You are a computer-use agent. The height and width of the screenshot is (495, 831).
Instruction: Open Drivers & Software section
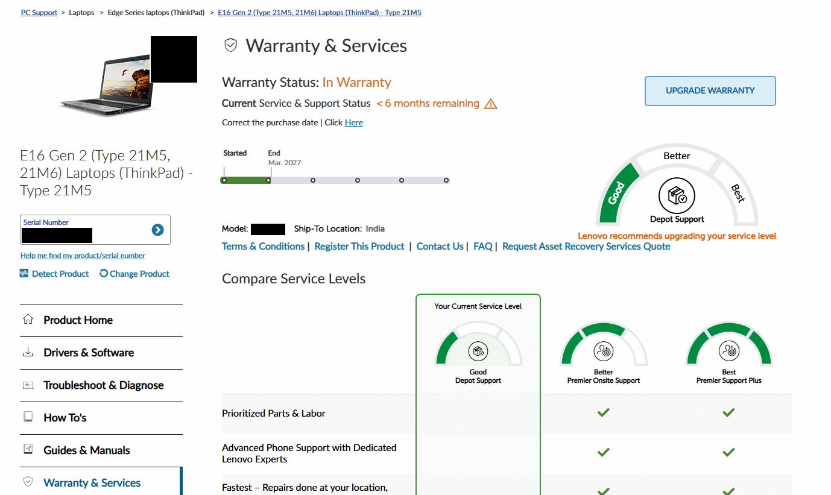click(x=101, y=353)
